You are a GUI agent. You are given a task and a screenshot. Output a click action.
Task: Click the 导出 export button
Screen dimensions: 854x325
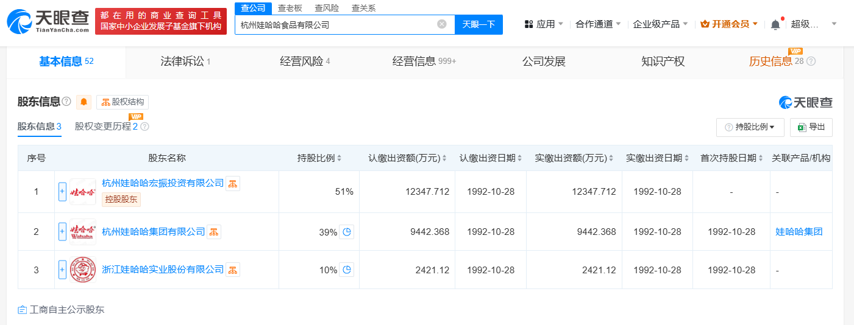point(811,127)
